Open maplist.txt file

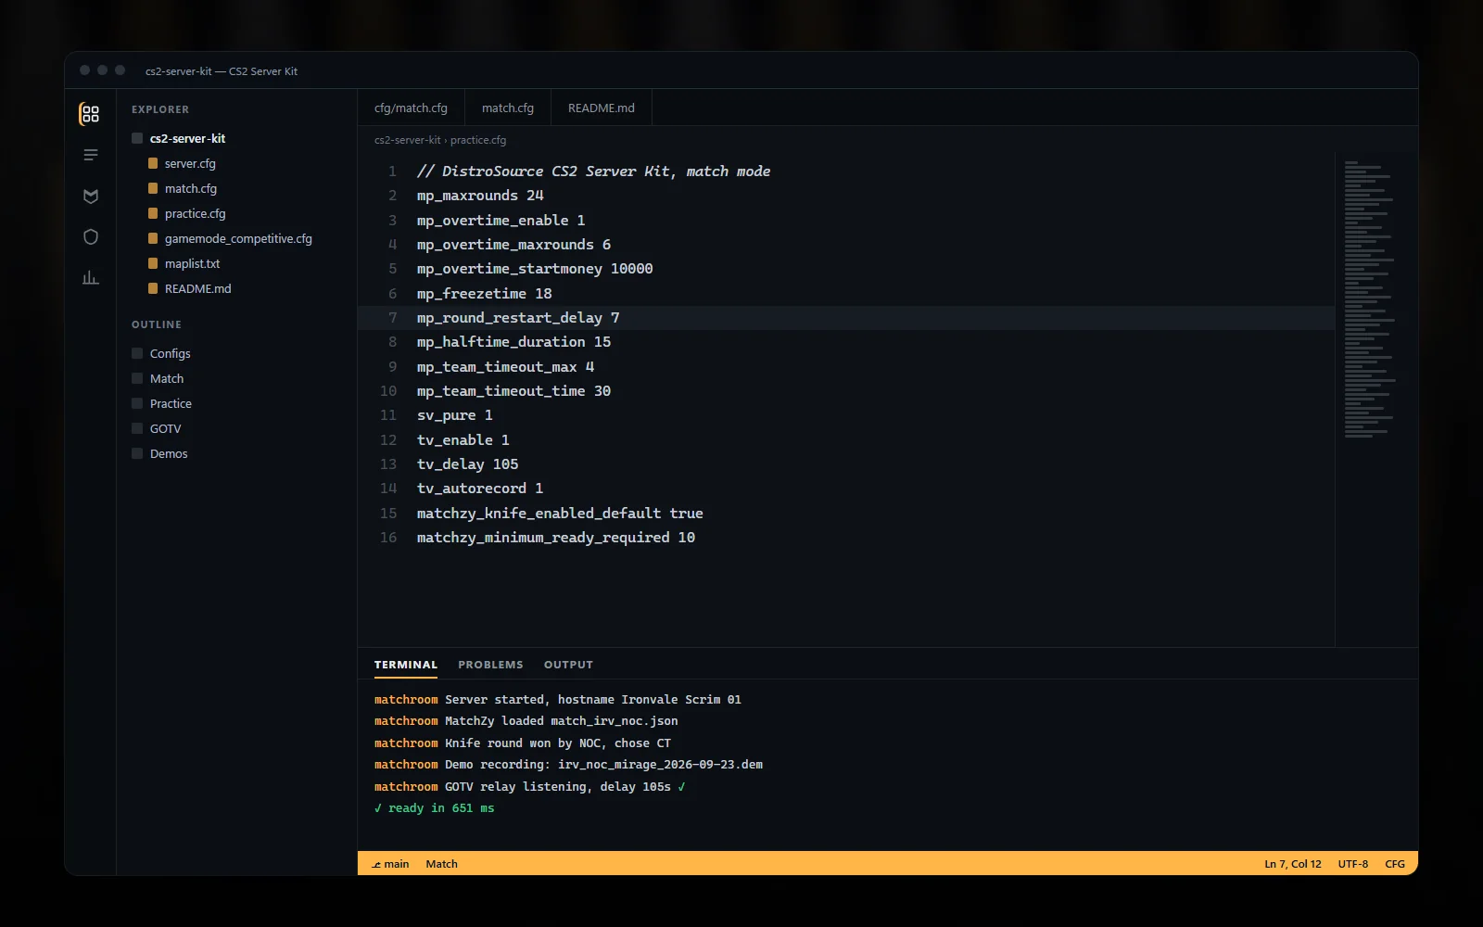coord(192,263)
